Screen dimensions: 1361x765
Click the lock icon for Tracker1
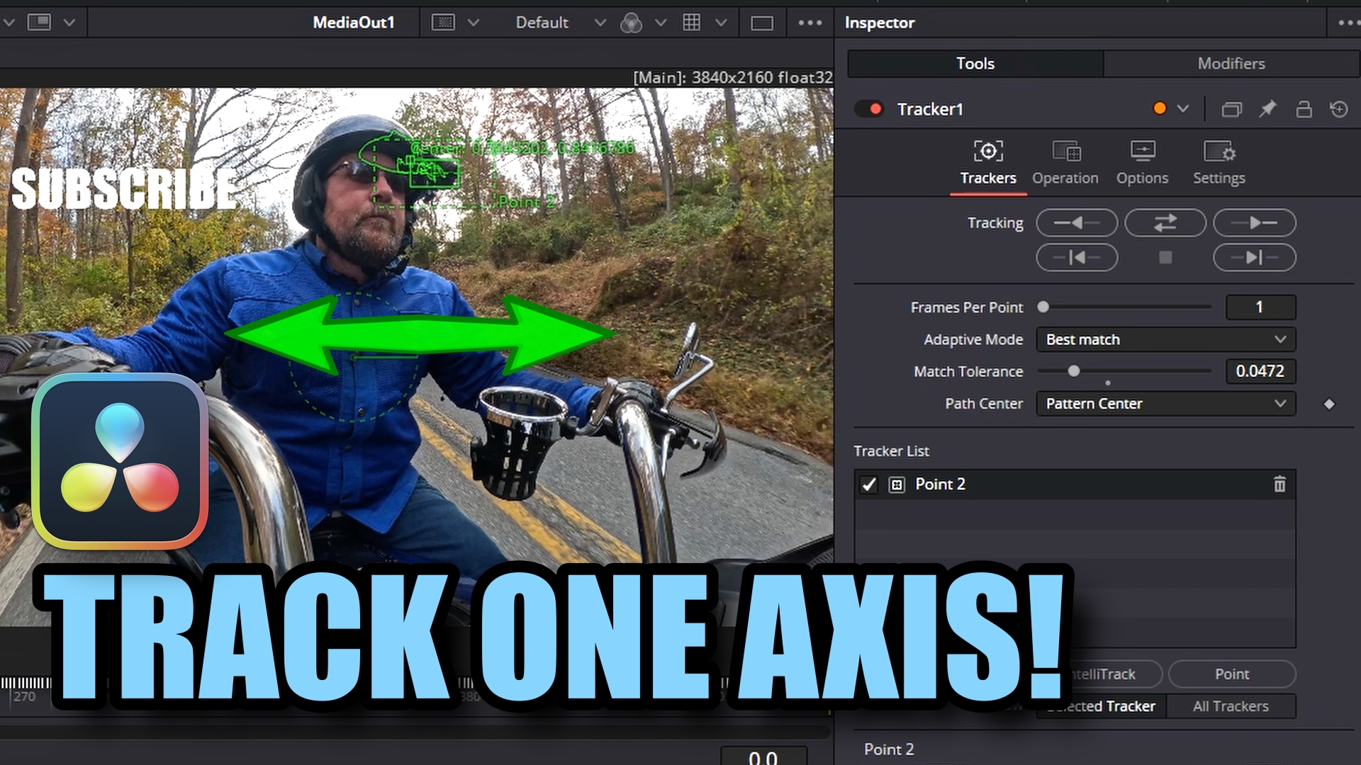[1303, 109]
